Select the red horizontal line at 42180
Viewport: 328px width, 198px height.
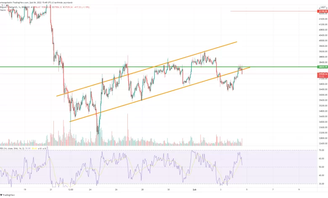(273, 11)
